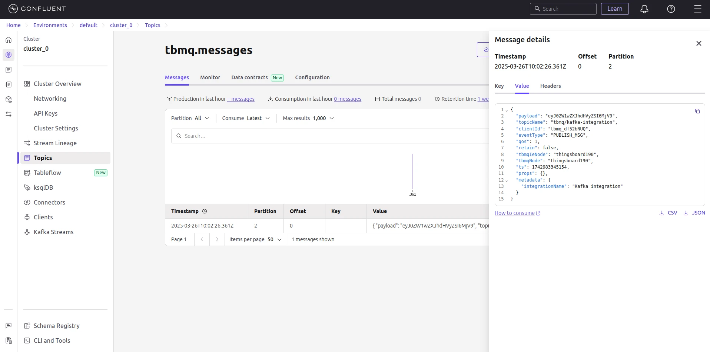The height and width of the screenshot is (352, 710).
Task: Open the hamburger menu
Action: (x=698, y=9)
